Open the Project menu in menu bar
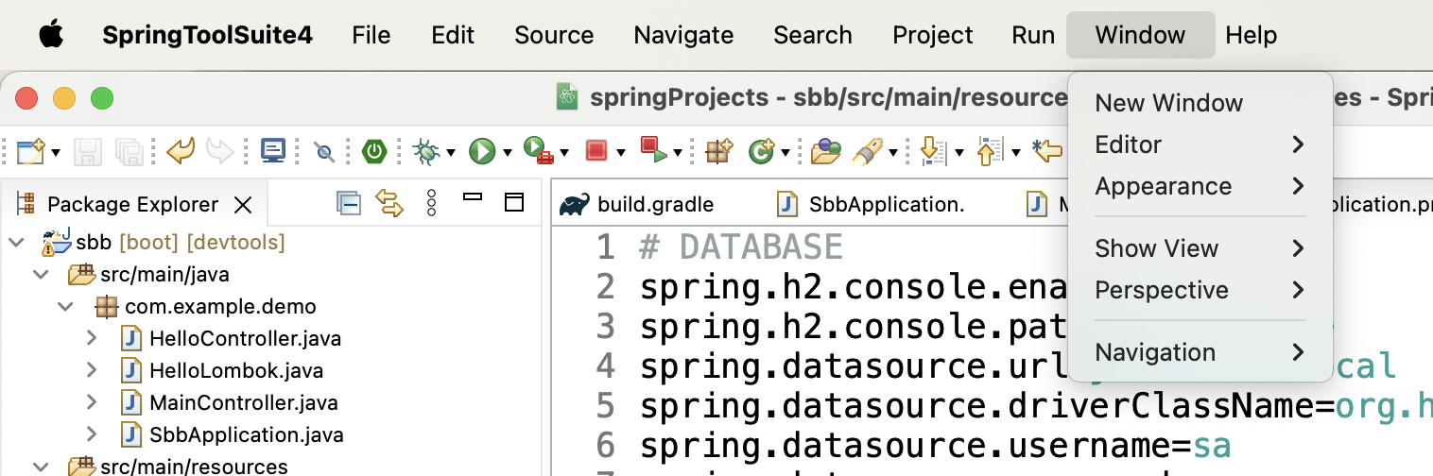Image resolution: width=1433 pixels, height=476 pixels. [x=932, y=35]
